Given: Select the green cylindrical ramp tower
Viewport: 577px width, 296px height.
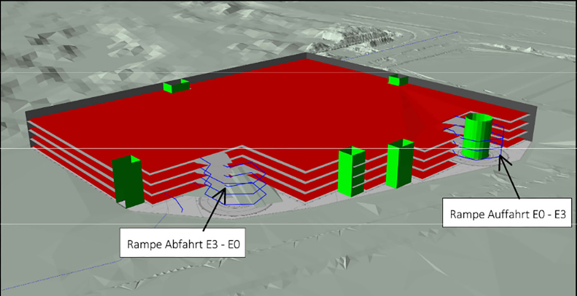Looking at the screenshot, I should pos(477,136).
